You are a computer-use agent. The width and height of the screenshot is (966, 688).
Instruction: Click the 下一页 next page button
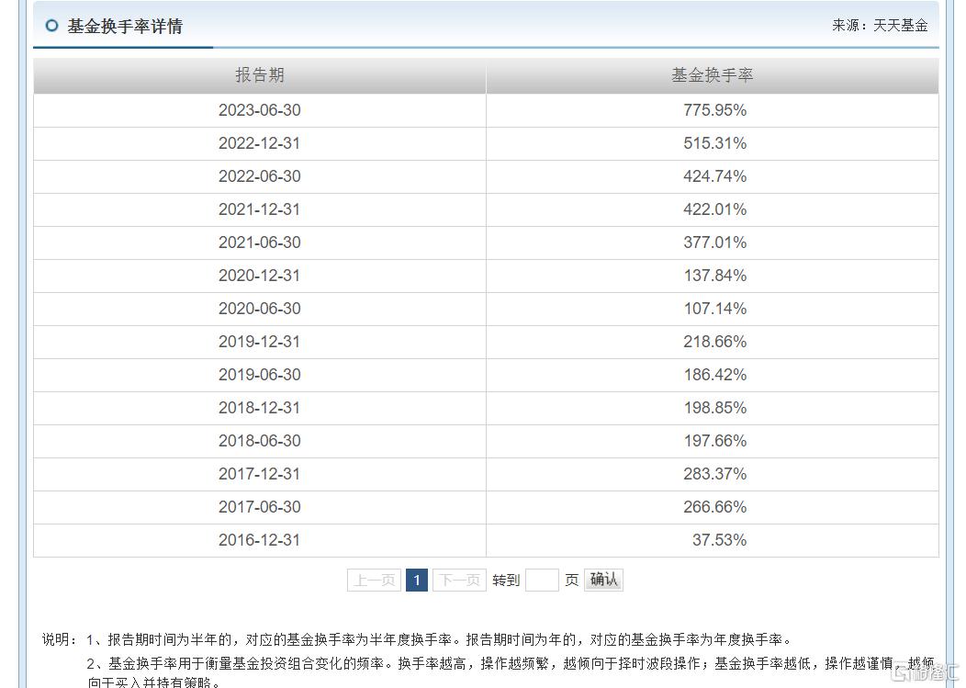(460, 581)
